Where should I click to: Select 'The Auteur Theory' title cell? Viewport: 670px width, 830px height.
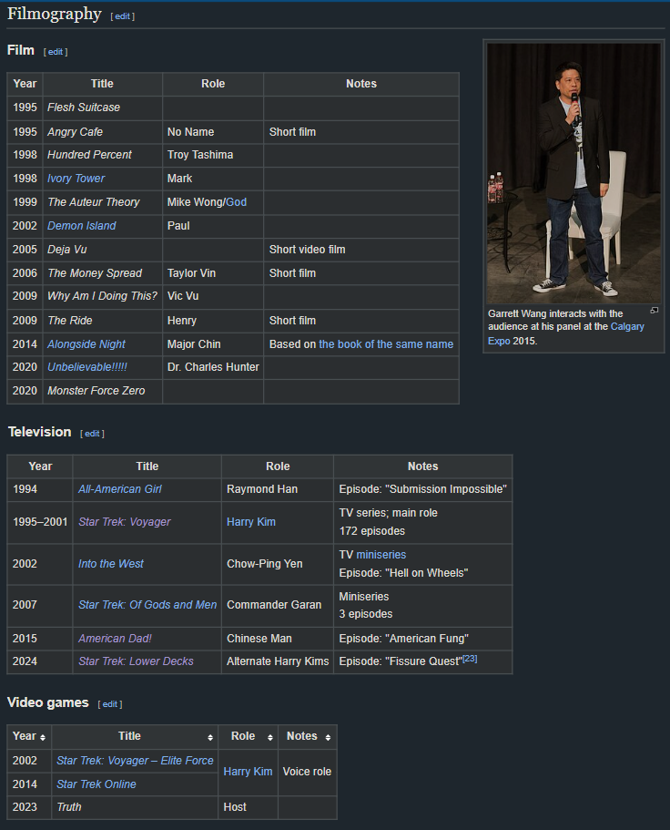pos(103,202)
